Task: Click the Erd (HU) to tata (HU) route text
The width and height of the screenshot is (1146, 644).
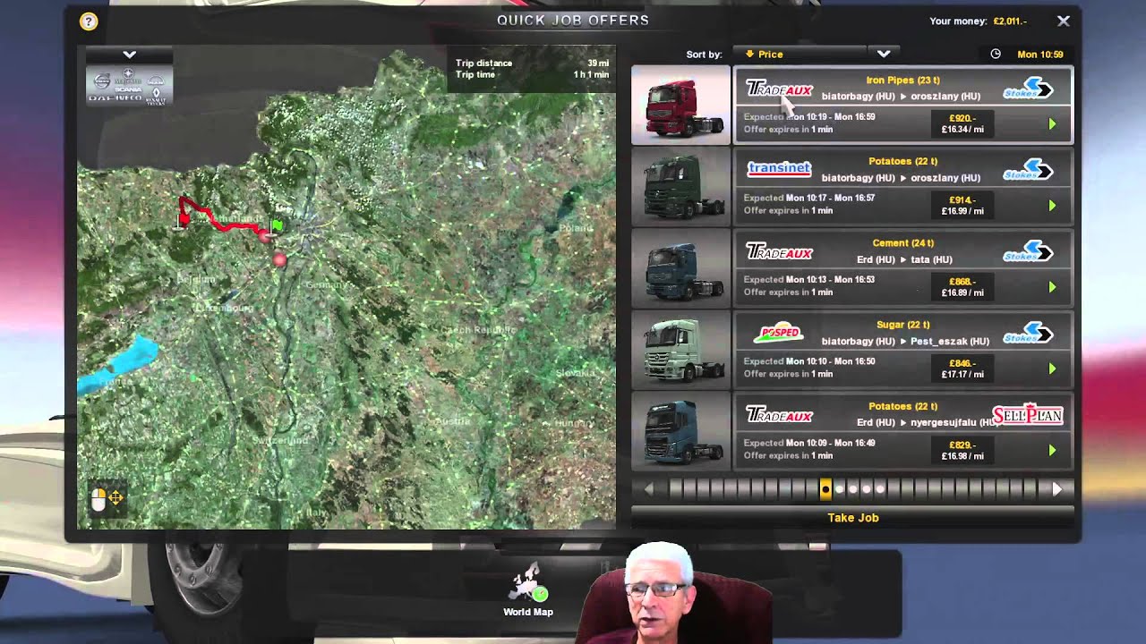Action: (x=904, y=259)
